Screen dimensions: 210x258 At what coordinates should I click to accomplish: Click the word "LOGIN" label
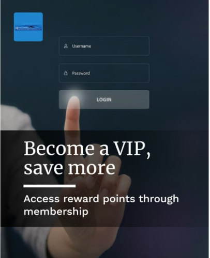[104, 100]
